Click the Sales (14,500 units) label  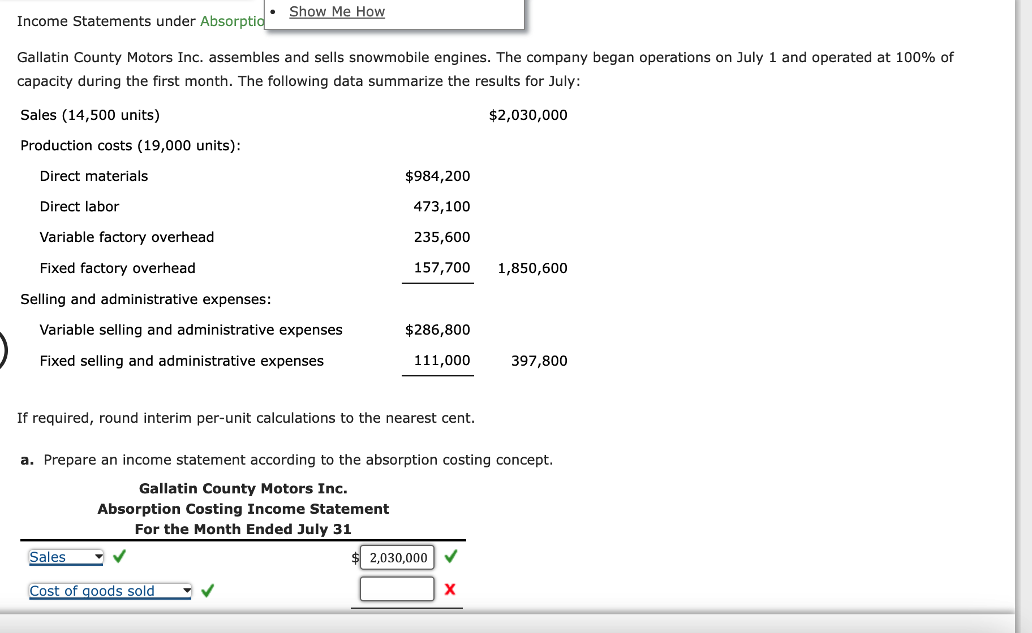[90, 115]
